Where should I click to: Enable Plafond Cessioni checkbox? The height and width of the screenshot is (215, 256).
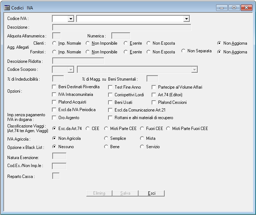(154, 102)
